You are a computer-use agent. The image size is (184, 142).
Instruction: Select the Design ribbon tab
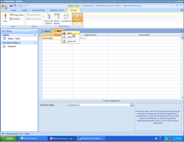tap(74, 10)
